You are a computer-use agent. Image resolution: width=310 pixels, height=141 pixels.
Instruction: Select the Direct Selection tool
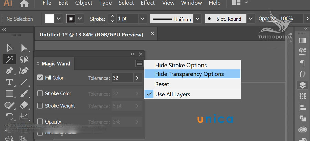pos(24,48)
